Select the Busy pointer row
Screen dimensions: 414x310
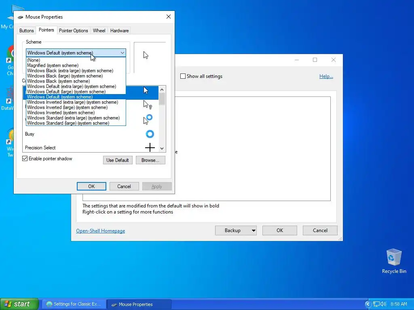pos(91,134)
